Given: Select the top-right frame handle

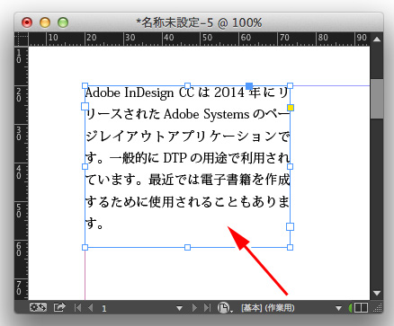Looking at the screenshot, I should pyautogui.click(x=290, y=86).
